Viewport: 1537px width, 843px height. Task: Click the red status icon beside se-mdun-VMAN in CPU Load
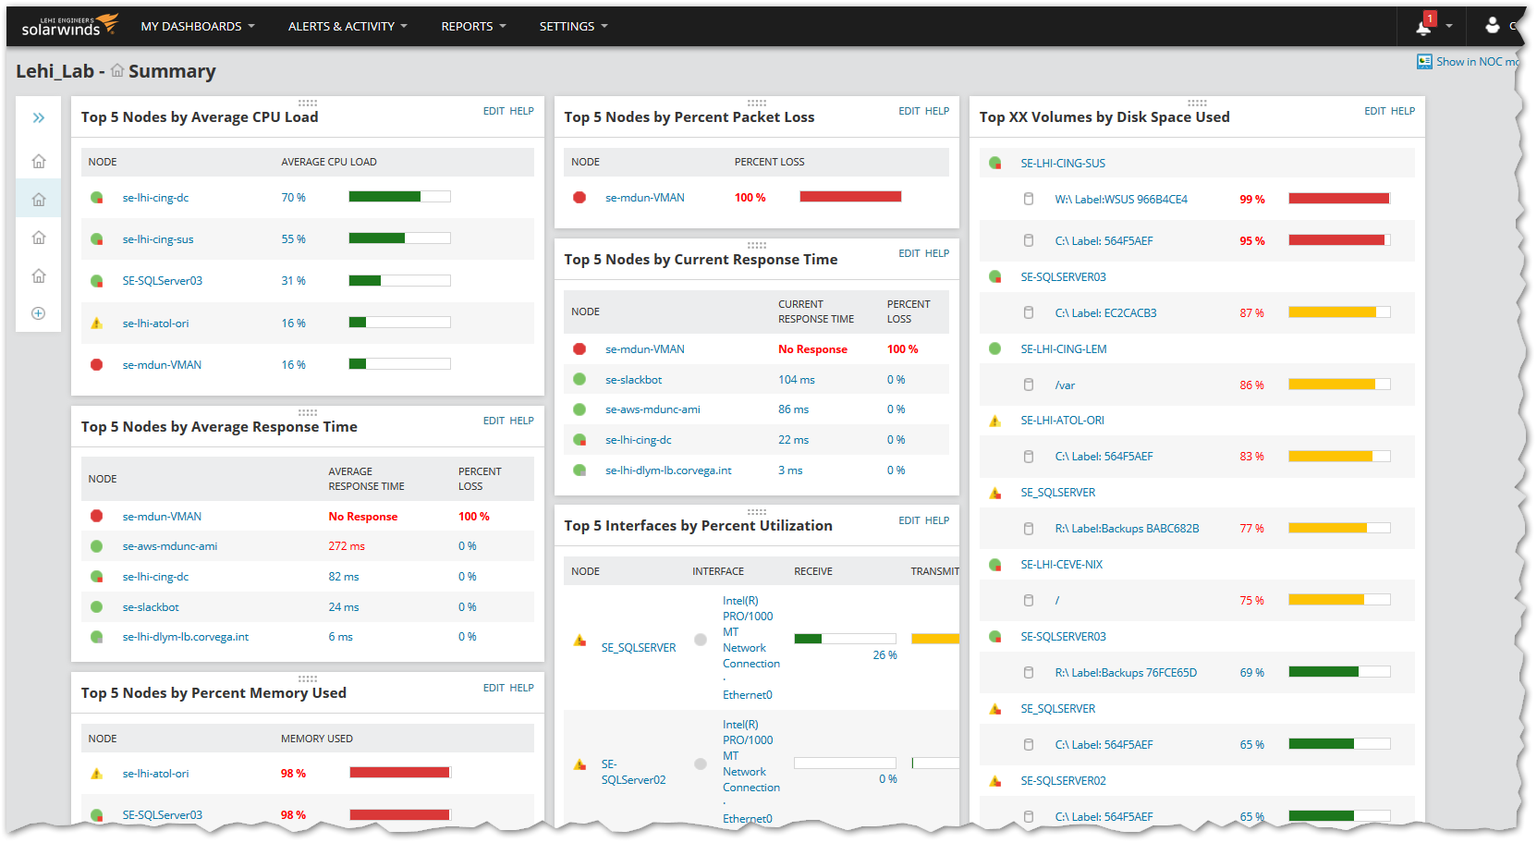[x=97, y=364]
